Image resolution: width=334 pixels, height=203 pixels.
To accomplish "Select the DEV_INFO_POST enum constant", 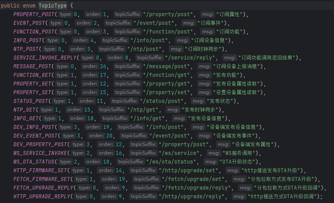I will (x=34, y=127).
